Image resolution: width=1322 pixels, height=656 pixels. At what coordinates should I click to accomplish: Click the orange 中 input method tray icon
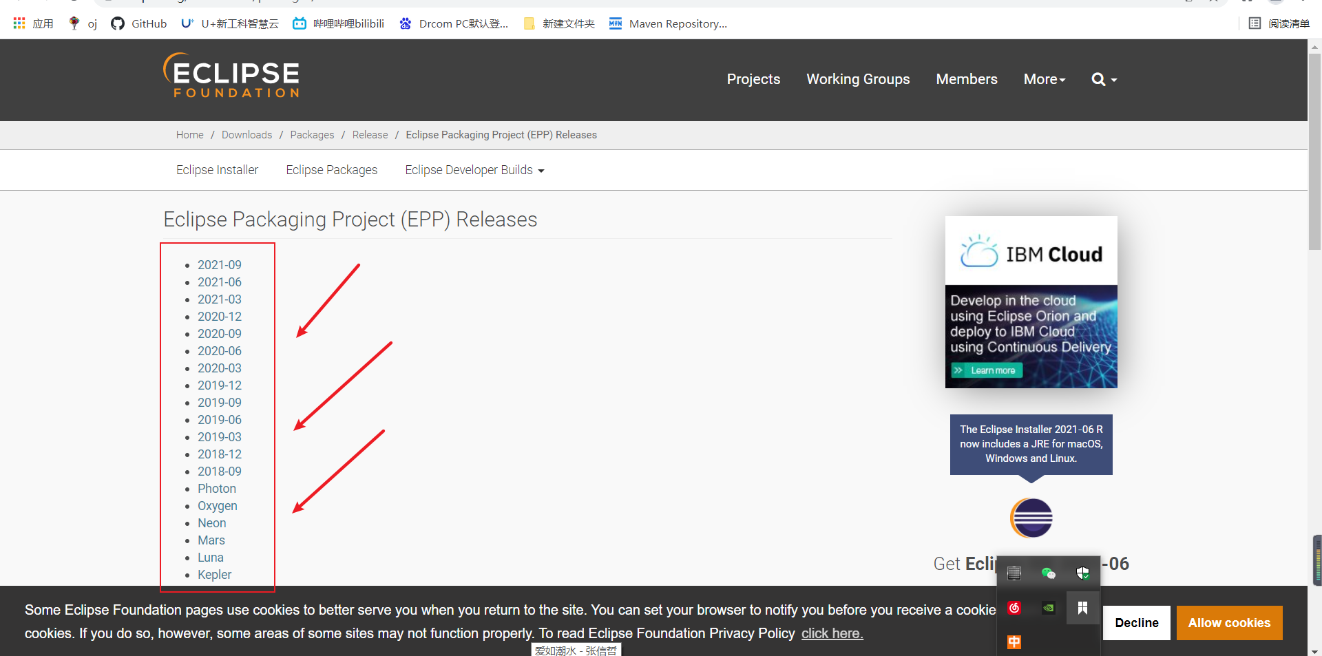(x=1014, y=642)
